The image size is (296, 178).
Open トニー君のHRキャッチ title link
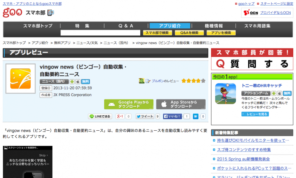[262, 85]
